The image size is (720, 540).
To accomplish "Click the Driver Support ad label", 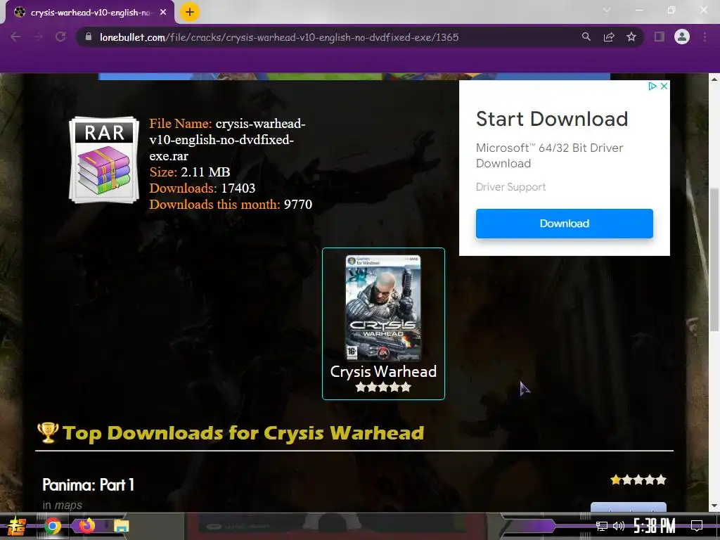I will [510, 187].
